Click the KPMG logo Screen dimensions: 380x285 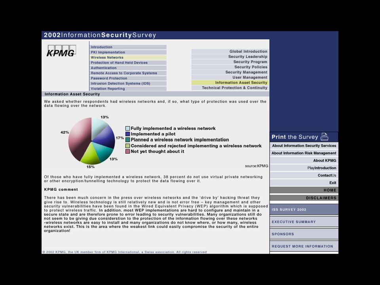(62, 51)
